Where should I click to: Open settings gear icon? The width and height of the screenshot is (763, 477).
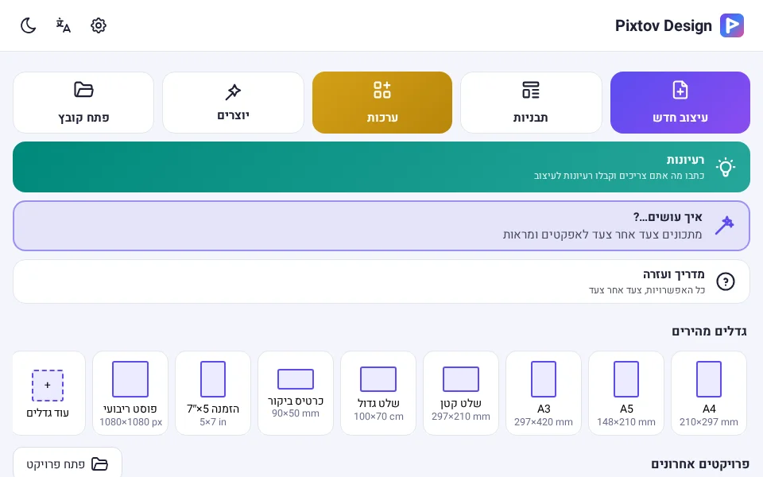click(x=99, y=25)
